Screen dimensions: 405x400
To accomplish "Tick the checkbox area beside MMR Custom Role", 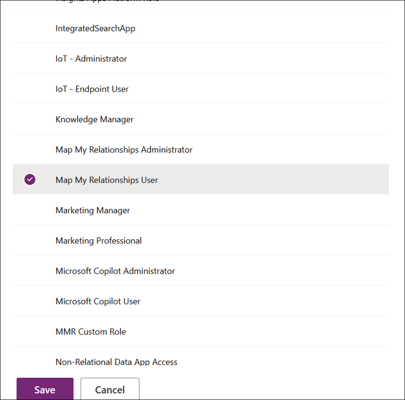I will tap(30, 332).
